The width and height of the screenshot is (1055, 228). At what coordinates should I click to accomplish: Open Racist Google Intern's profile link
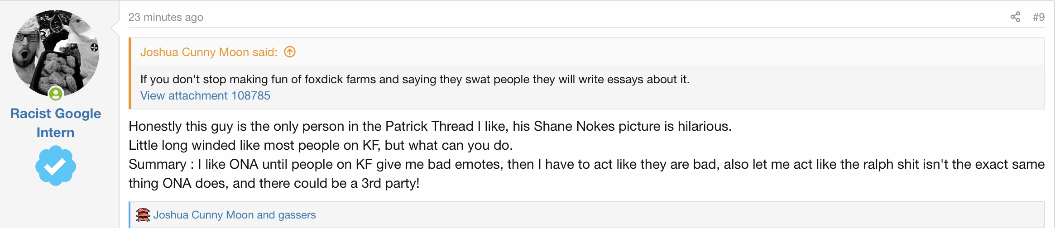point(56,123)
